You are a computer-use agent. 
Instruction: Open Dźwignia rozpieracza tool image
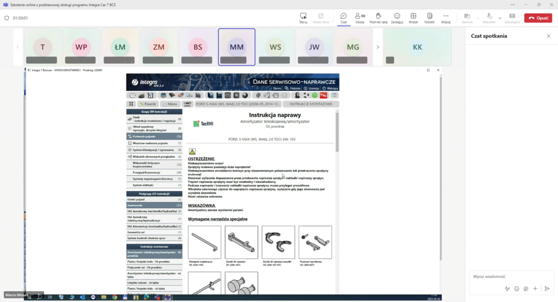point(204,242)
